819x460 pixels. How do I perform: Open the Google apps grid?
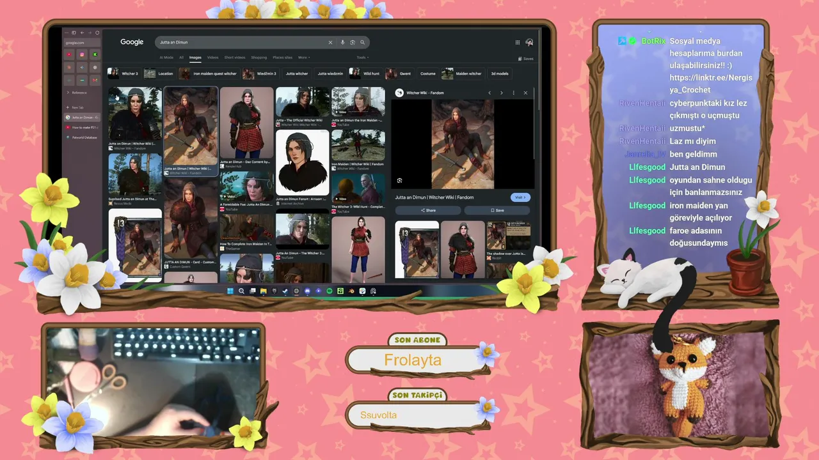pyautogui.click(x=518, y=42)
